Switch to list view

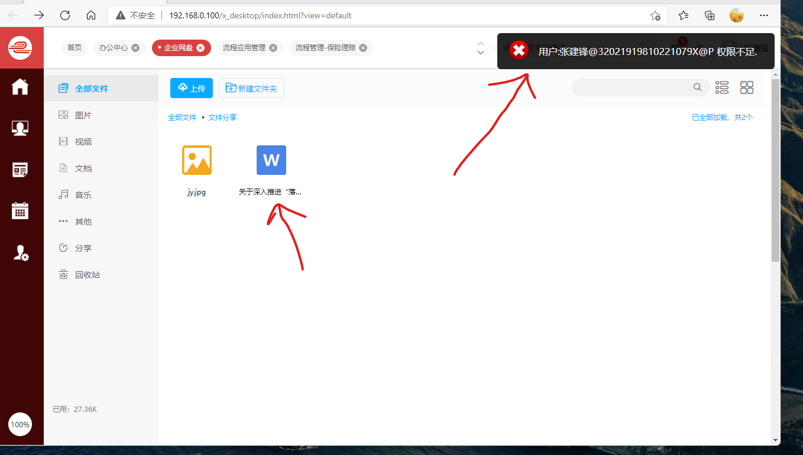(722, 87)
